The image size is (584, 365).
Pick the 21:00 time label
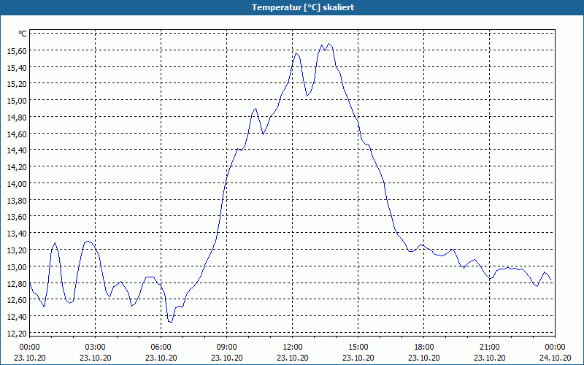point(489,347)
